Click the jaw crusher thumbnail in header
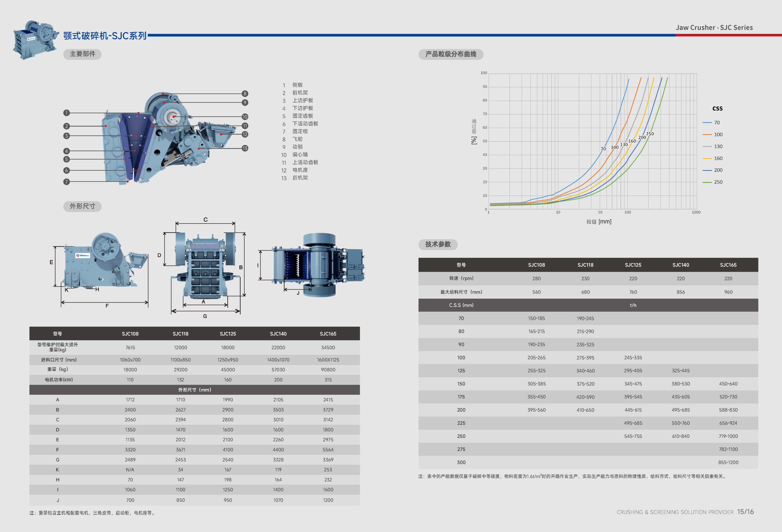The width and height of the screenshot is (782, 532). click(36, 40)
